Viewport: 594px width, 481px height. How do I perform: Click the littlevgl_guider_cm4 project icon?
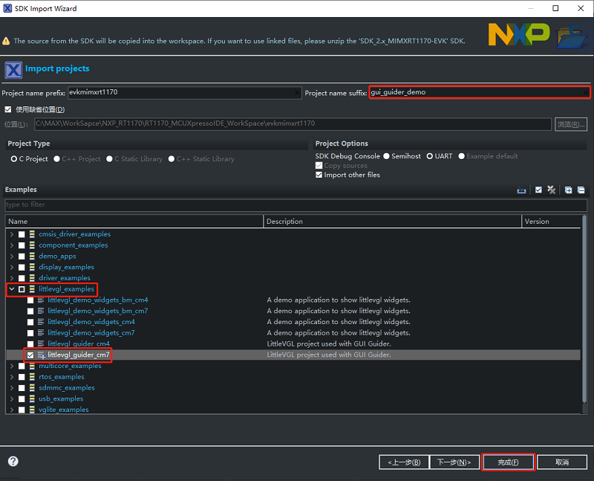tap(41, 343)
